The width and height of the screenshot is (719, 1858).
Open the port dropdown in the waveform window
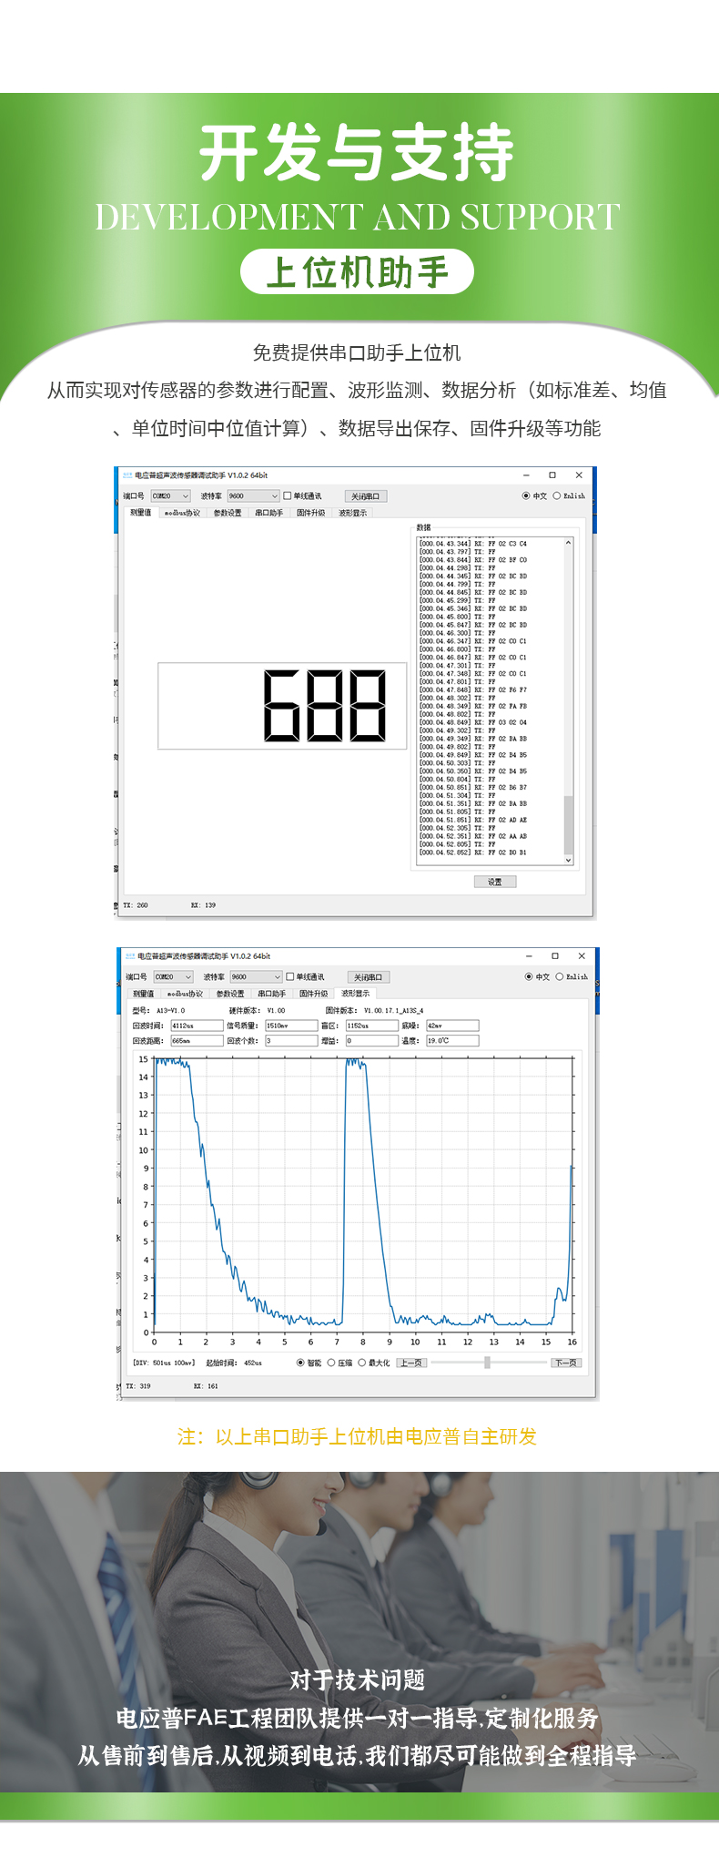coord(173,977)
